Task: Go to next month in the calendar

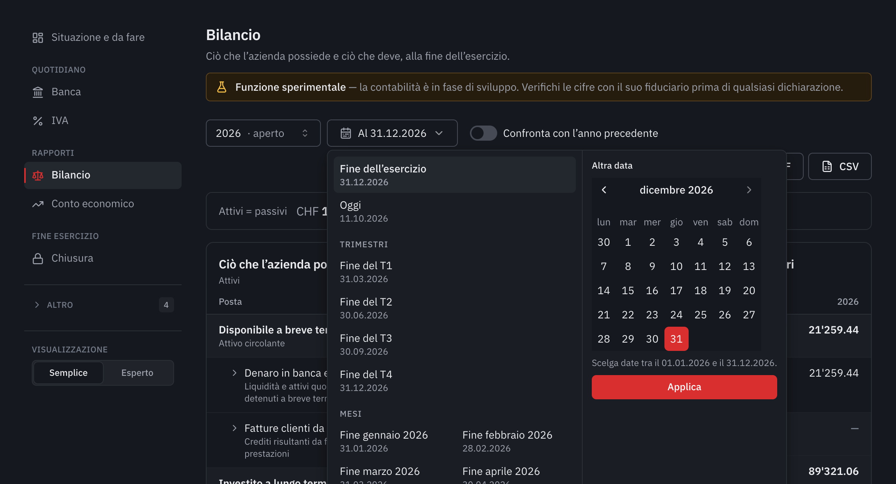Action: pyautogui.click(x=749, y=190)
